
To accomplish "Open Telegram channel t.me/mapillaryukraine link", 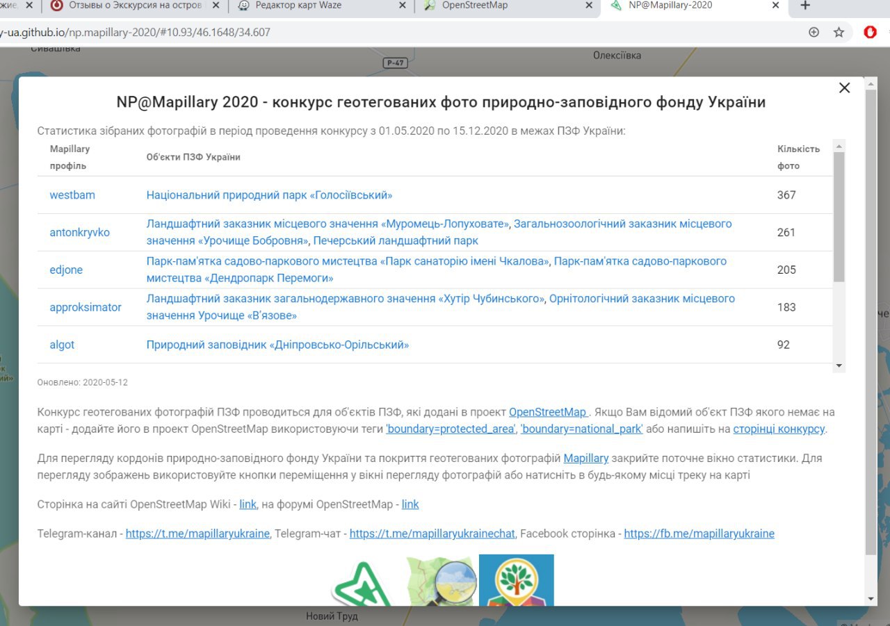I will point(197,534).
